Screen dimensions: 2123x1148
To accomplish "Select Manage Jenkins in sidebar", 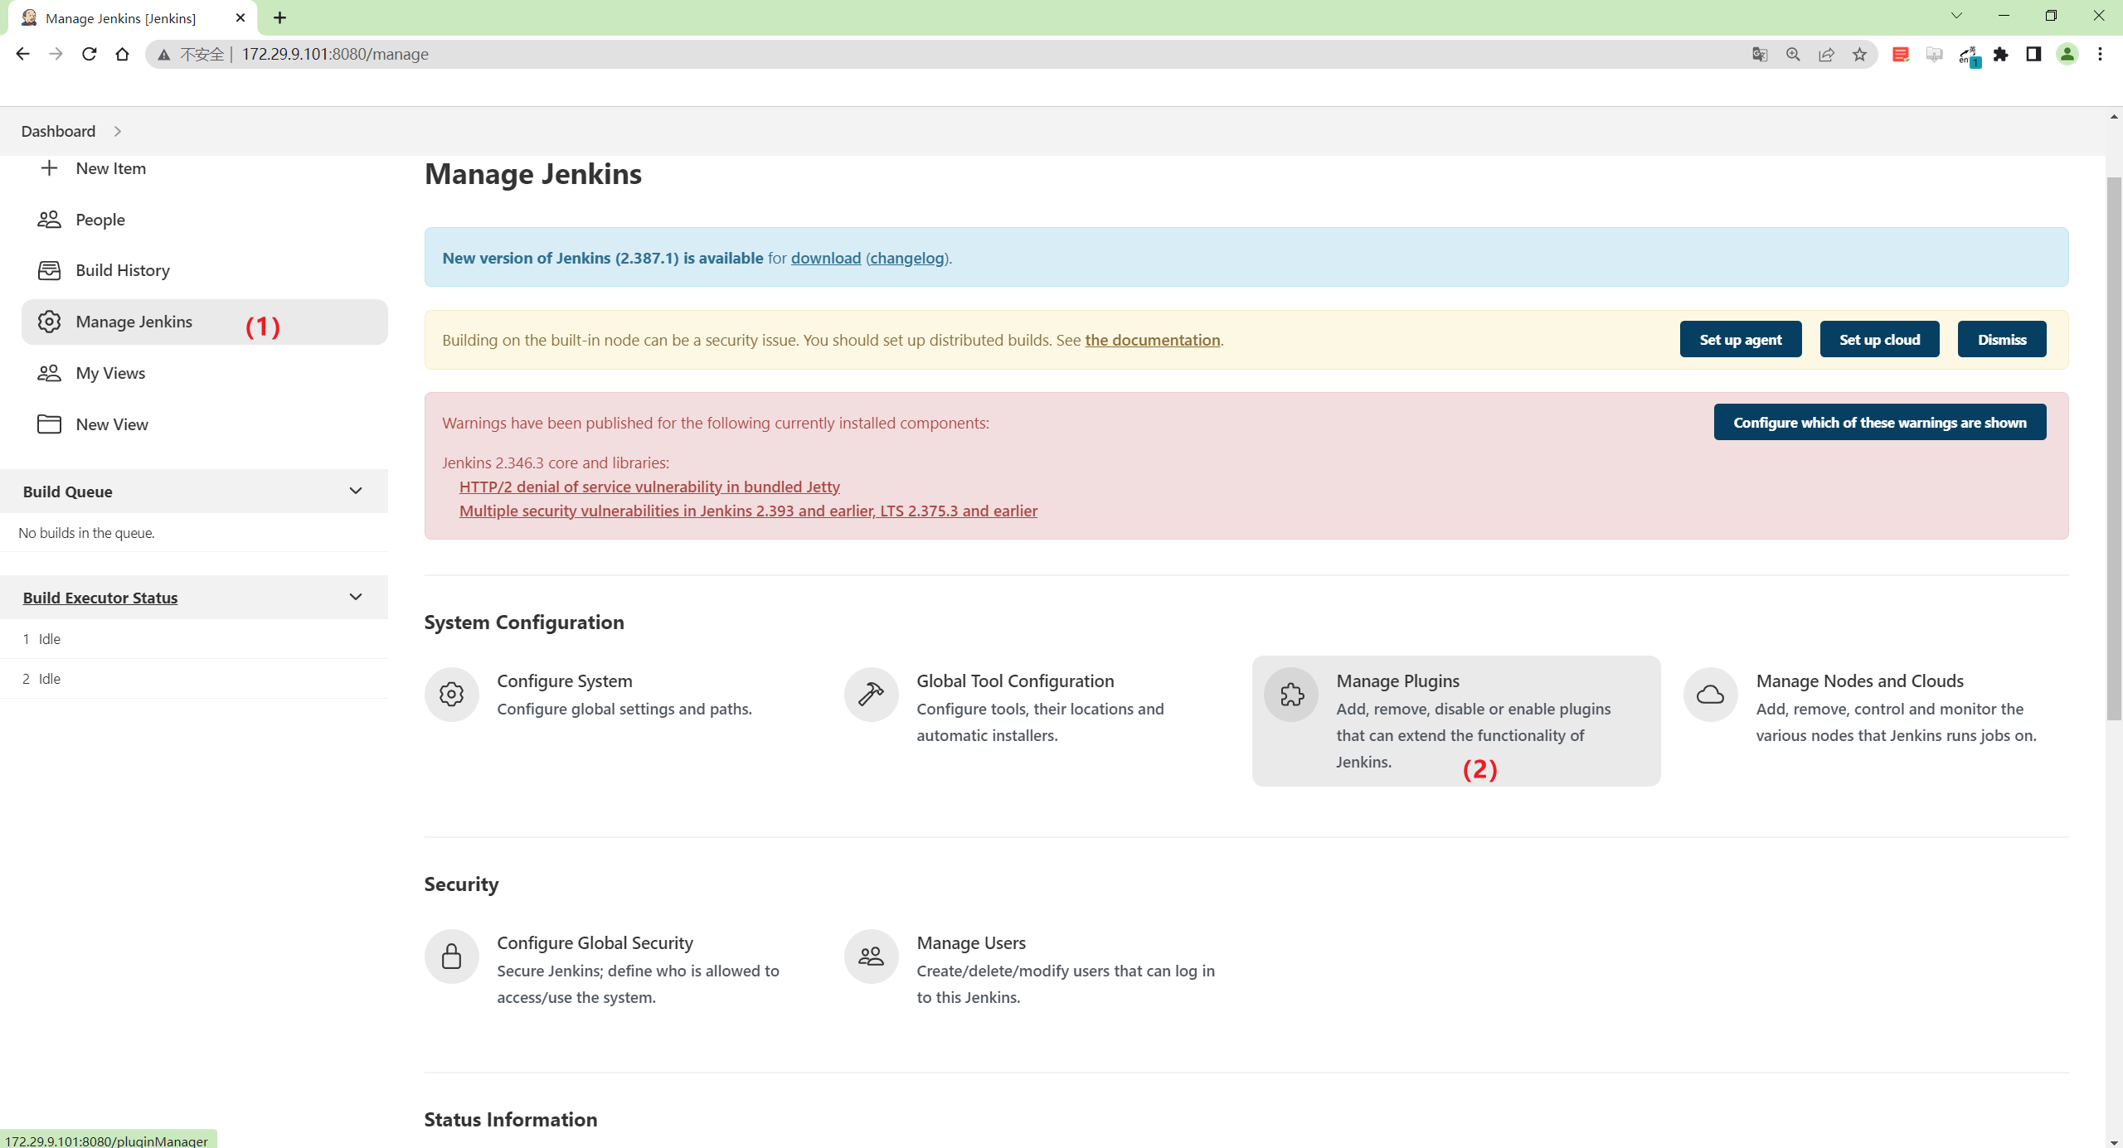I will 204,322.
